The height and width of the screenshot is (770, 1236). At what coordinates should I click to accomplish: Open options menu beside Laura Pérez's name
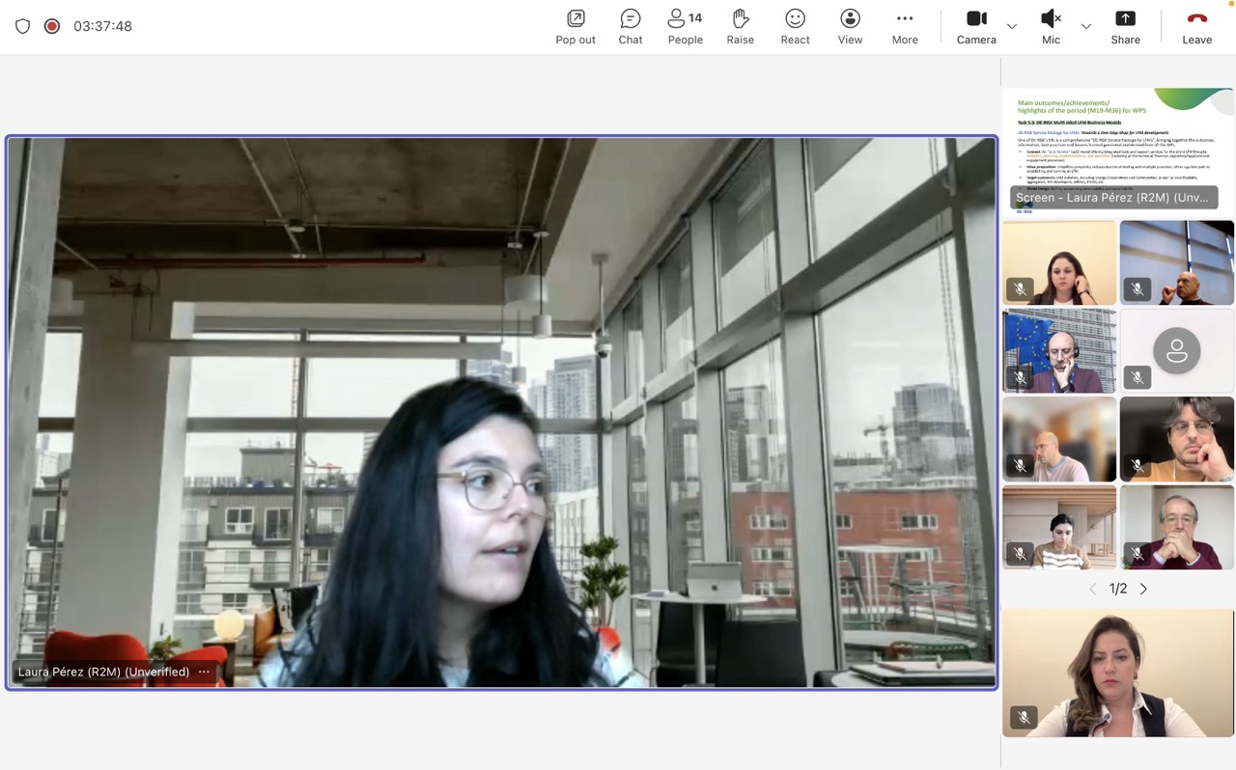pyautogui.click(x=204, y=672)
